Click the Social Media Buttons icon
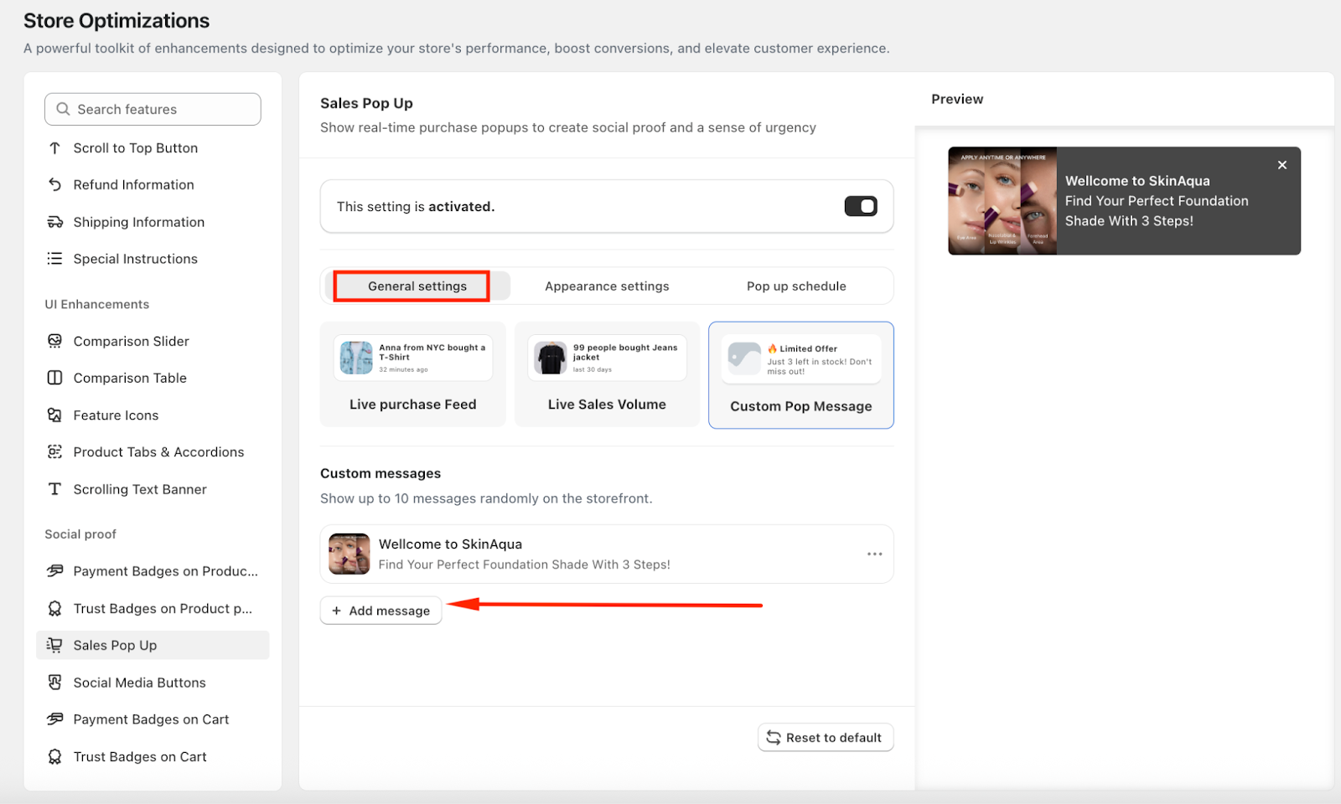Viewport: 1341px width, 804px height. [54, 683]
